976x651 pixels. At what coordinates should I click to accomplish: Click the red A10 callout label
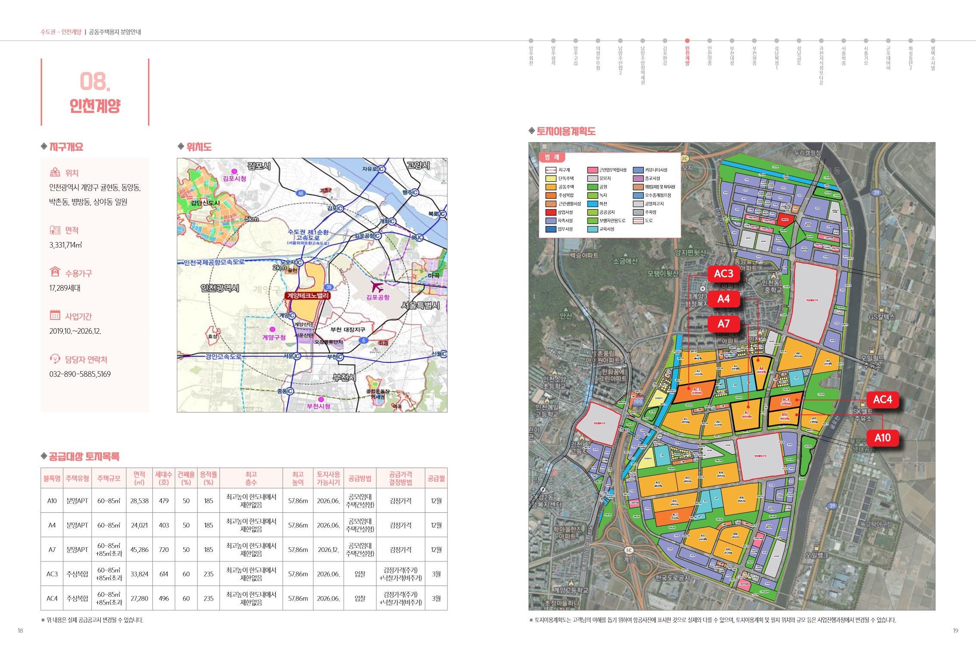coord(882,438)
